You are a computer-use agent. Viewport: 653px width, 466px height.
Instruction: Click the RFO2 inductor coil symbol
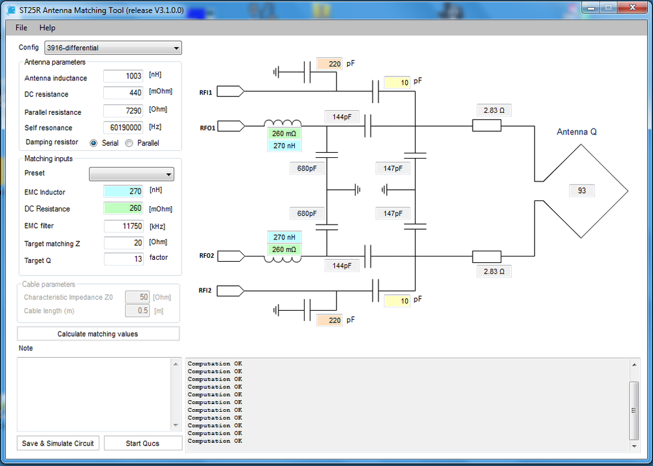283,259
